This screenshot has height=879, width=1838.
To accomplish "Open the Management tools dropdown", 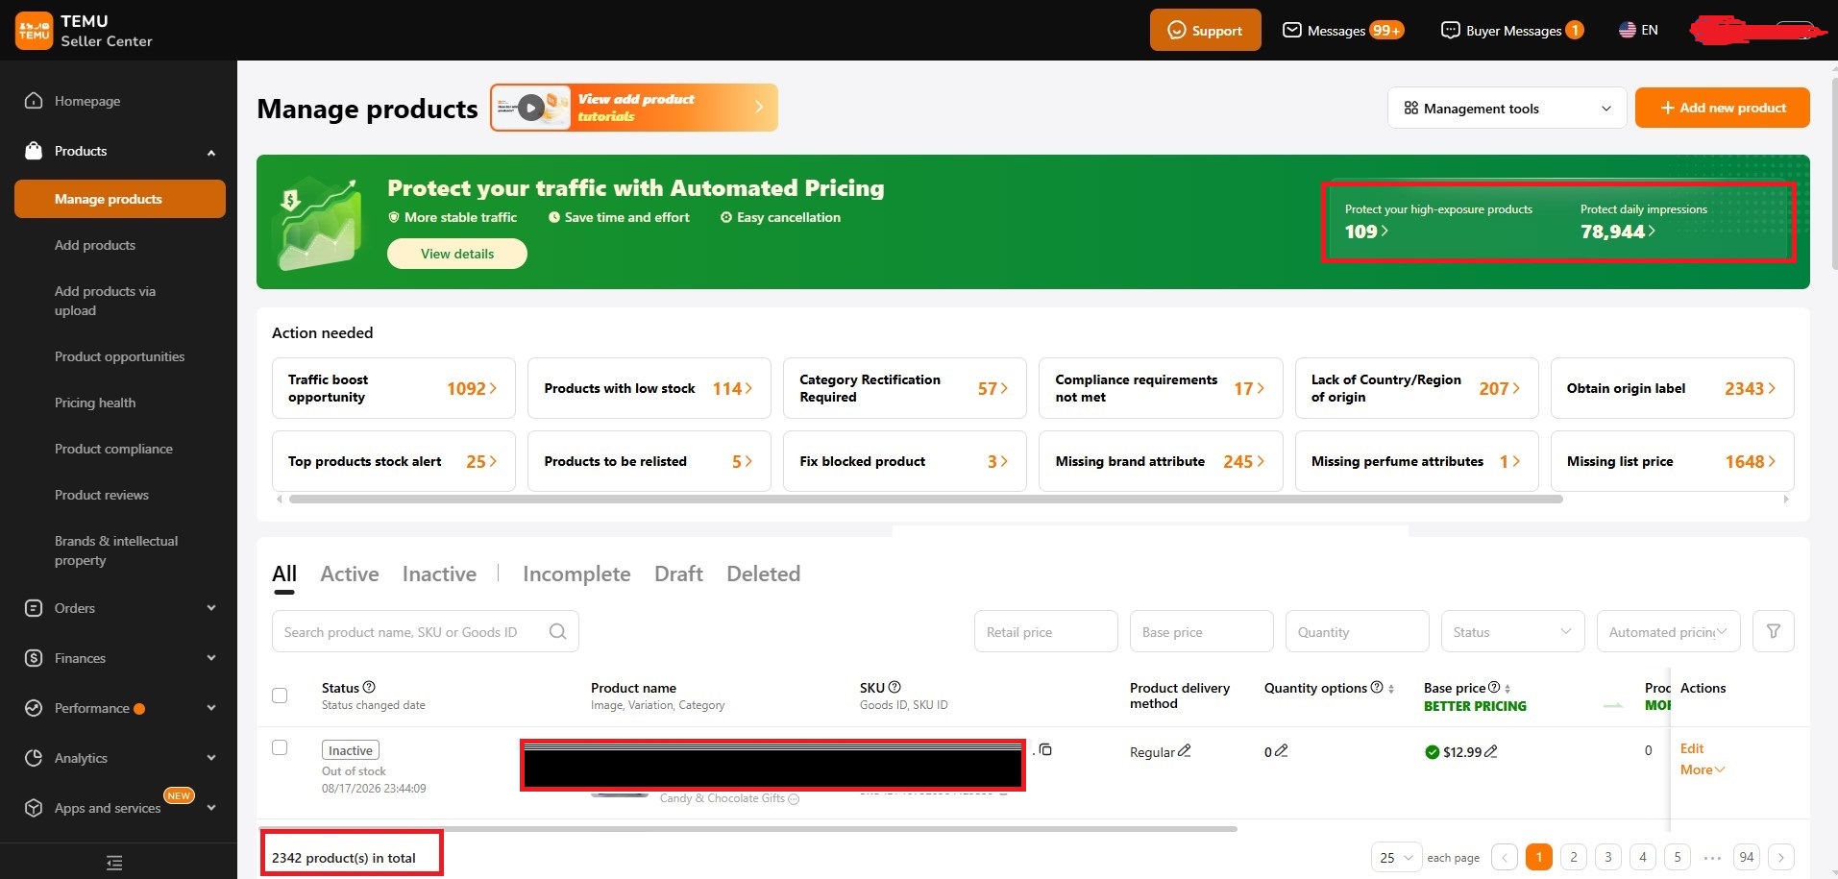I will tap(1507, 108).
